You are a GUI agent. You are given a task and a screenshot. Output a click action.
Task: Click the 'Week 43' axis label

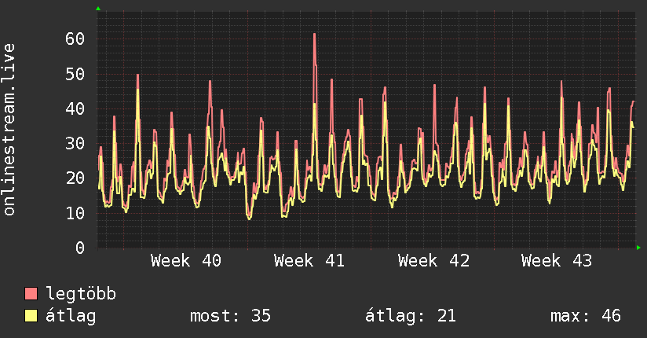coord(557,261)
